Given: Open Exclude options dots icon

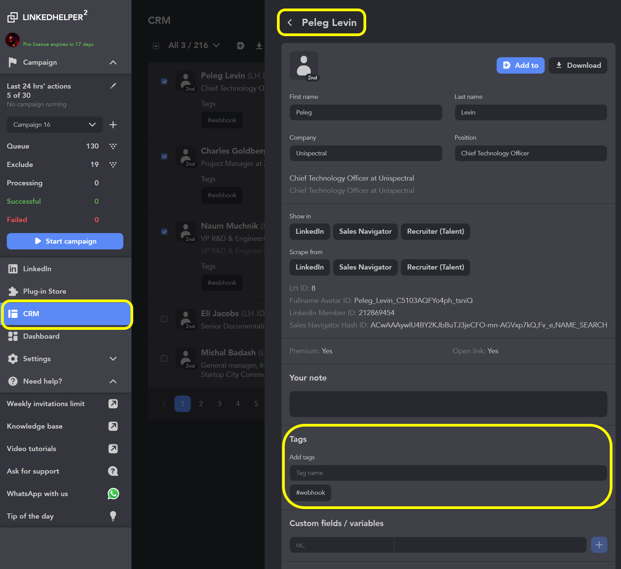Looking at the screenshot, I should [x=113, y=165].
